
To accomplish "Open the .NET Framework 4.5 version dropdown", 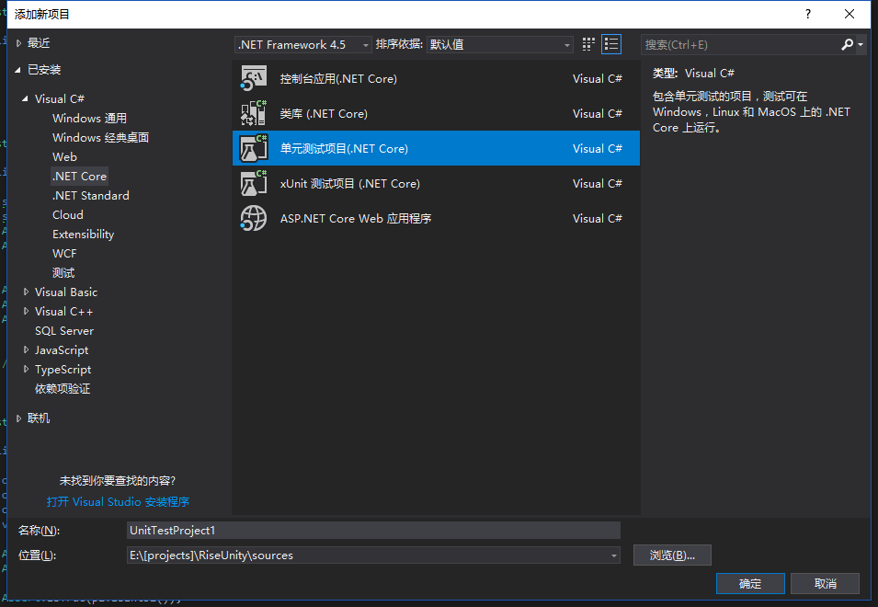I will (x=303, y=44).
